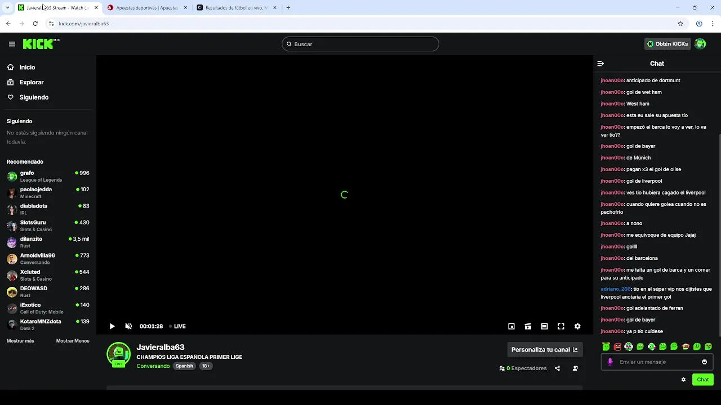Open video player settings gear

(x=577, y=326)
